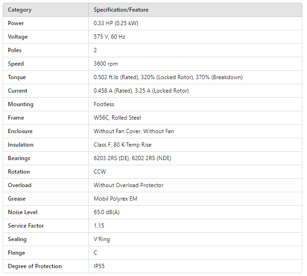Click the Footless mounting value
The image size is (307, 276).
pyautogui.click(x=104, y=104)
